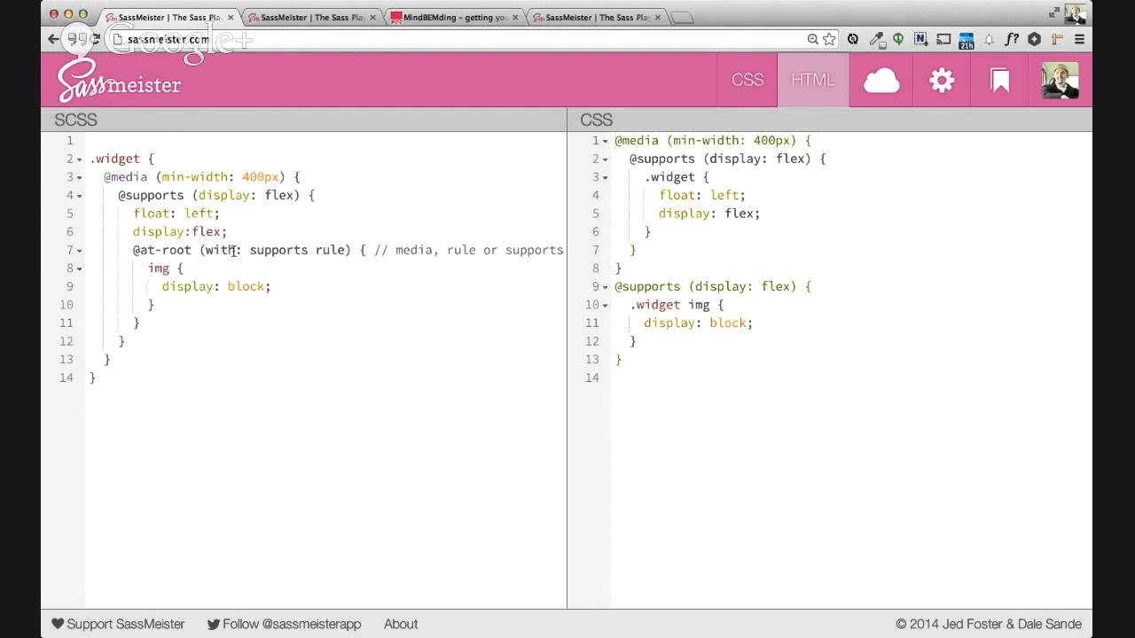Open the user avatar in the SassMeister header
The height and width of the screenshot is (638, 1135).
pos(1060,81)
